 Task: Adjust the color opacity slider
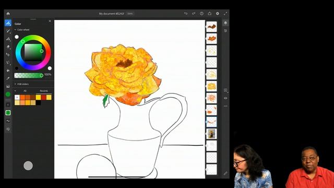(29, 75)
